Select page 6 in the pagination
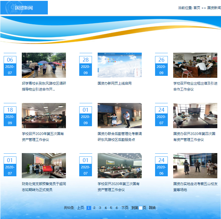 pyautogui.click(x=117, y=208)
